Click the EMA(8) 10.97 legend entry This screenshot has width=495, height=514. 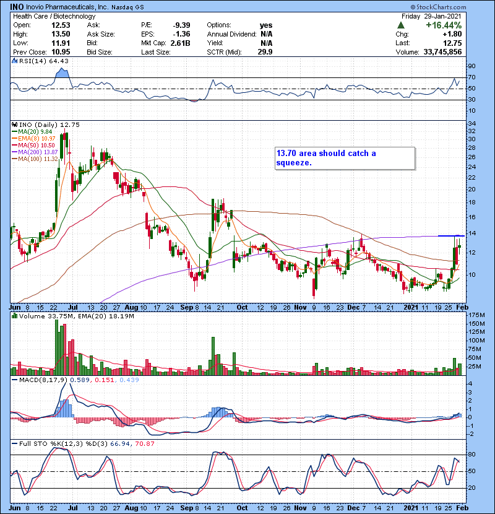[34, 138]
